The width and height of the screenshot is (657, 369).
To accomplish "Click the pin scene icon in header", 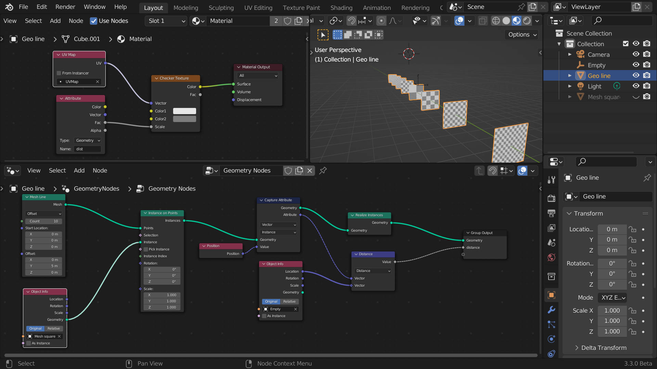I will pyautogui.click(x=521, y=6).
